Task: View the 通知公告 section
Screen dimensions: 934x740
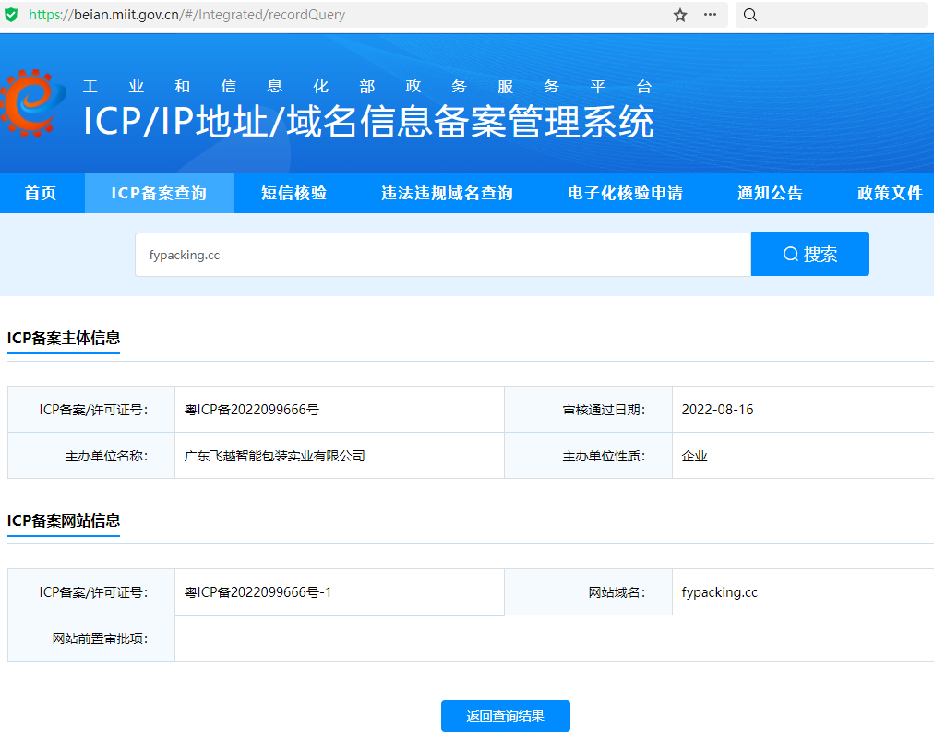Action: click(x=770, y=193)
